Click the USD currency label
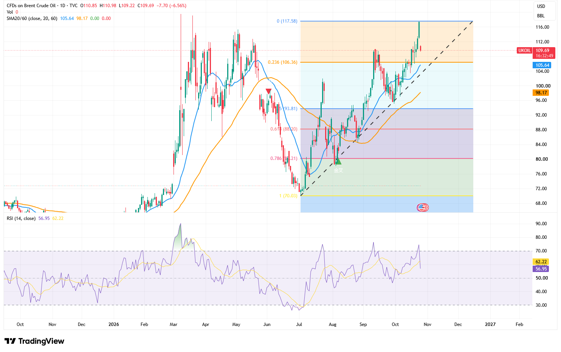This screenshot has height=352, width=561. 541,6
